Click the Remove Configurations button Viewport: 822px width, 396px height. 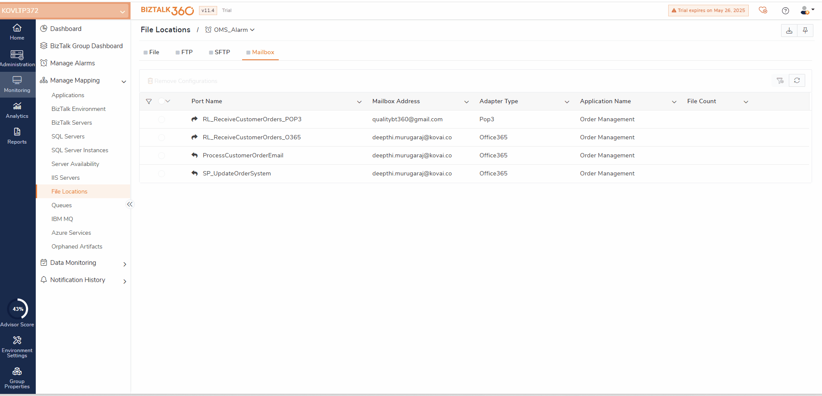[181, 81]
